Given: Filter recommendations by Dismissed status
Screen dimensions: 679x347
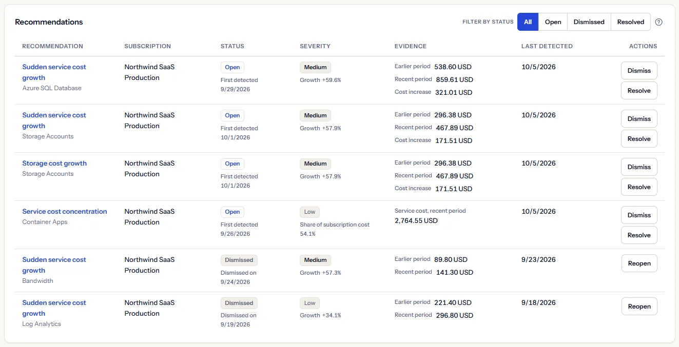Looking at the screenshot, I should pyautogui.click(x=589, y=22).
